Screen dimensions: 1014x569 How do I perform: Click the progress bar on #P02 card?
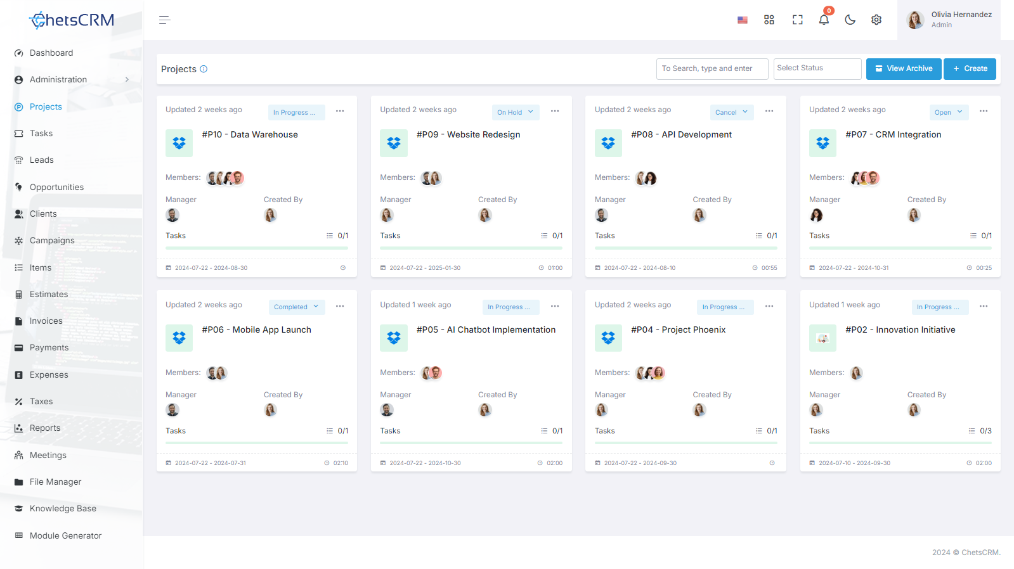pos(900,443)
